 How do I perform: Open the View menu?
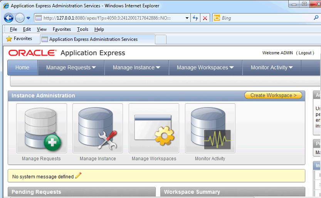click(x=42, y=29)
